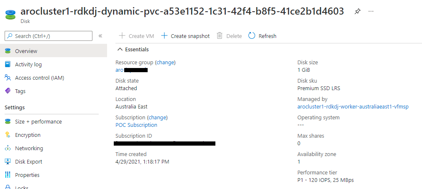Click the Encryption key icon

[8, 135]
